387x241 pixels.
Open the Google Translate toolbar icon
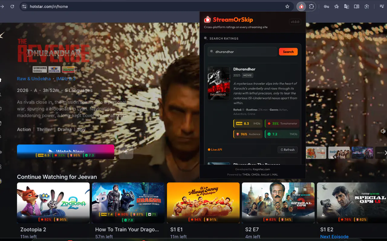pos(346,7)
